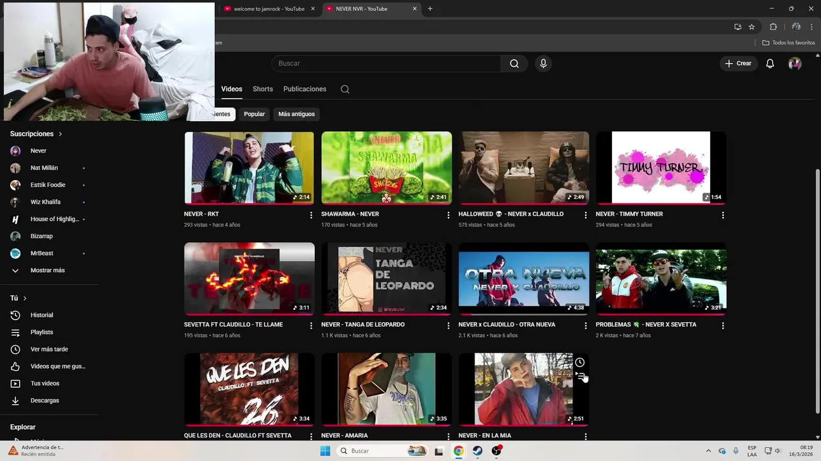Bookmark this page with star icon
Image resolution: width=821 pixels, height=461 pixels.
pyautogui.click(x=752, y=27)
